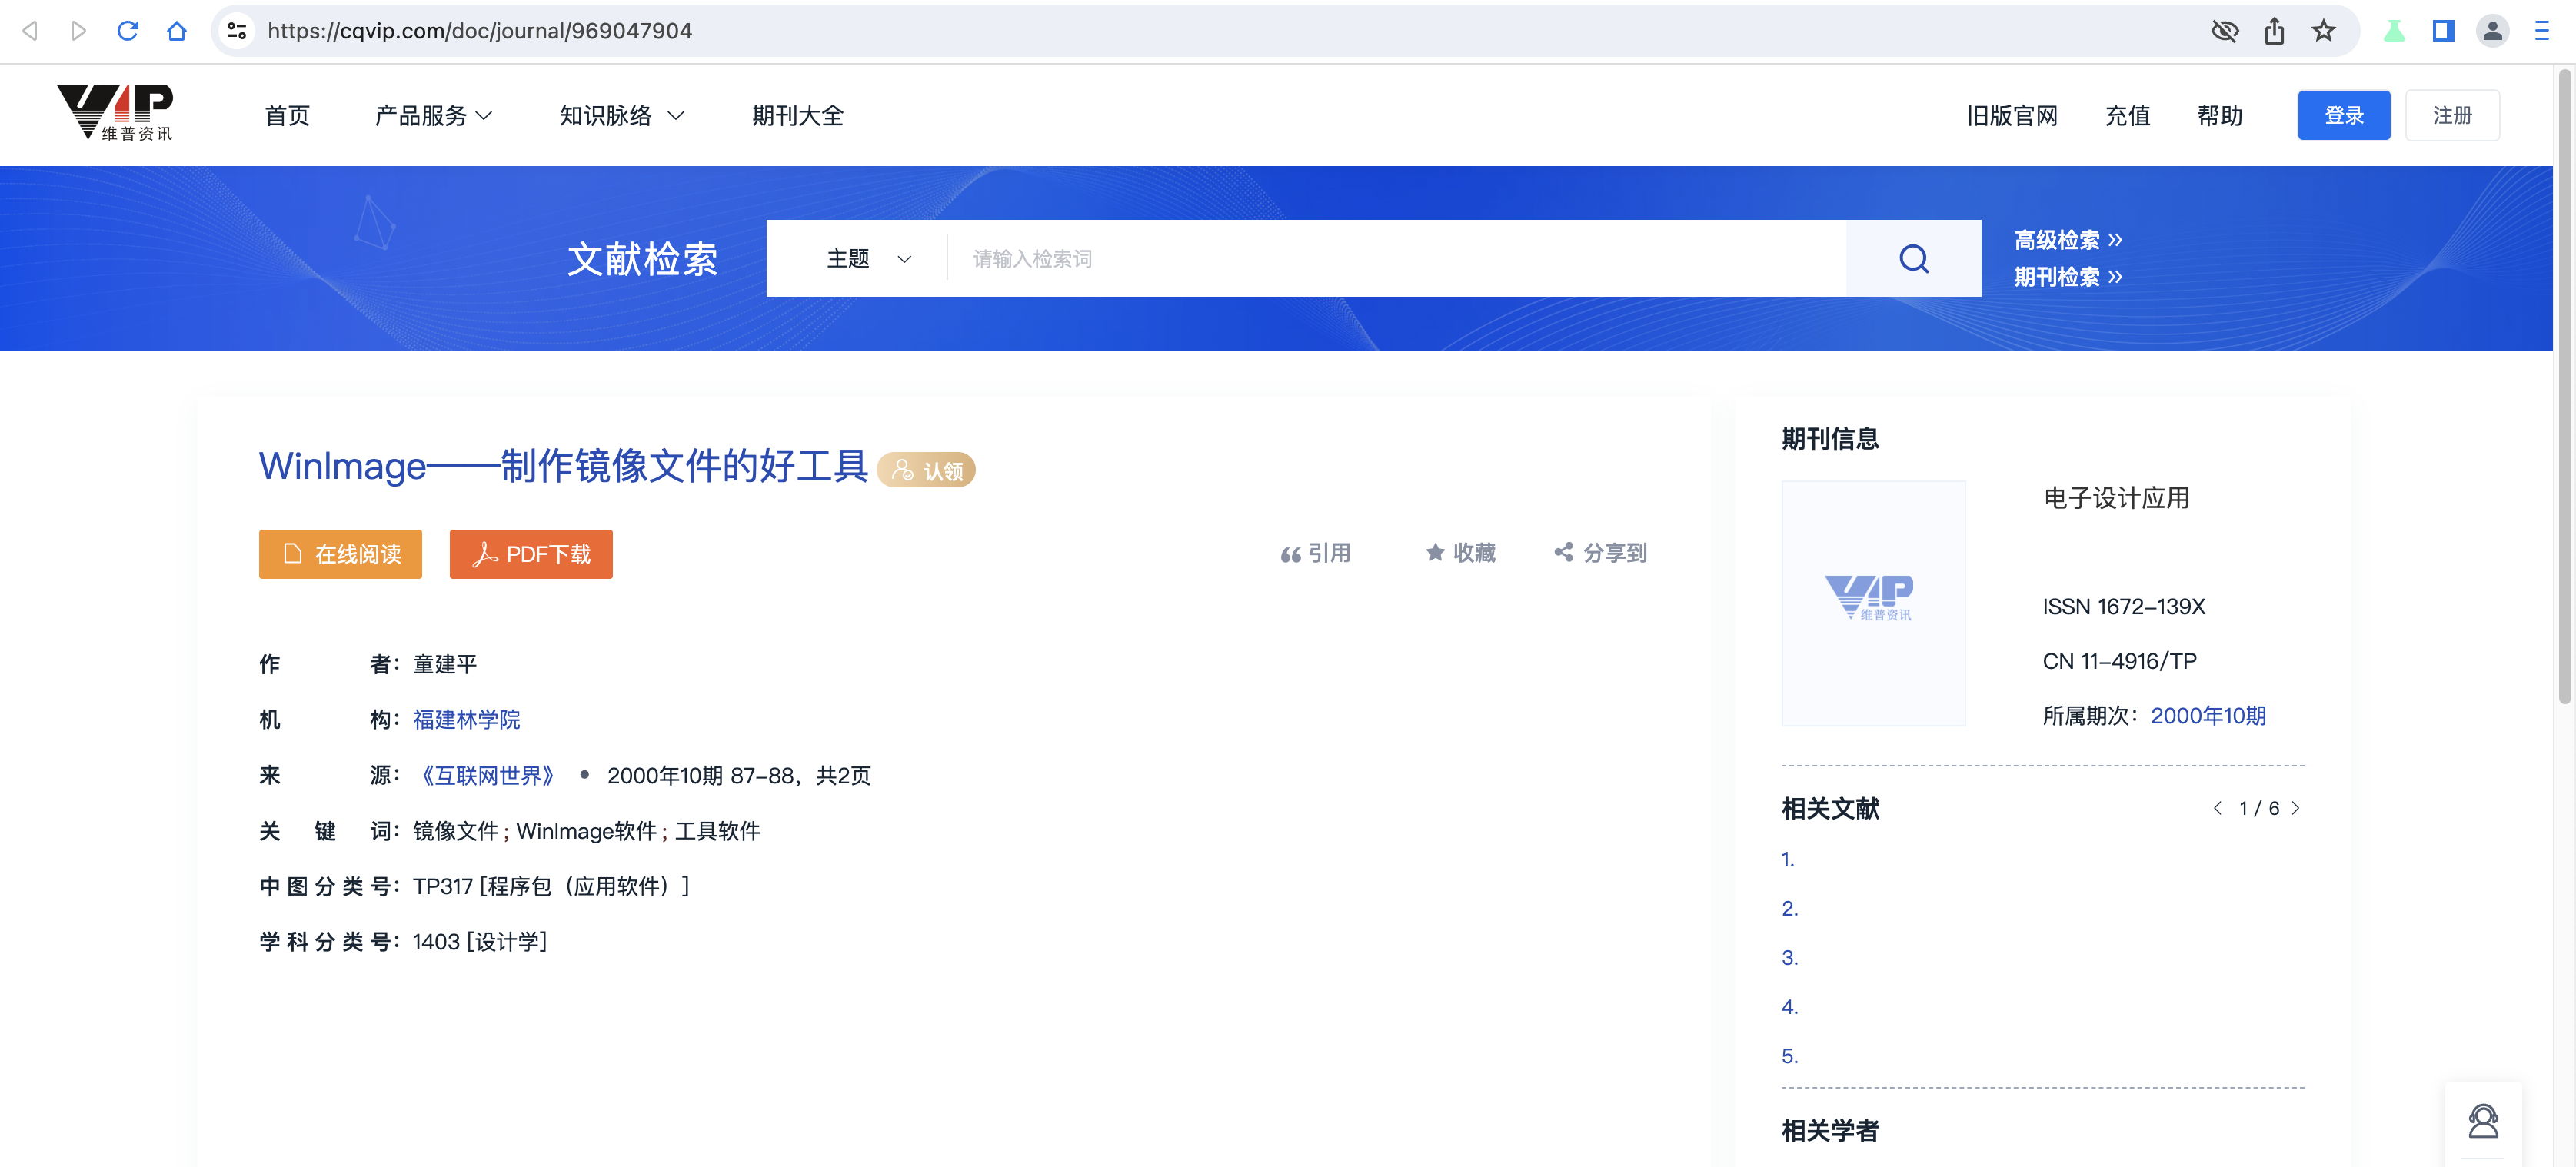2576x1167 pixels.
Task: Open the 期刊大全 menu item
Action: coord(797,115)
